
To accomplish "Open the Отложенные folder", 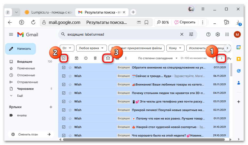I will click(26, 75).
